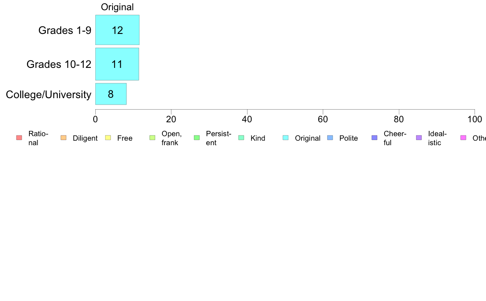Click the Cheerful legend swatch
The width and height of the screenshot is (486, 301).
pyautogui.click(x=374, y=138)
